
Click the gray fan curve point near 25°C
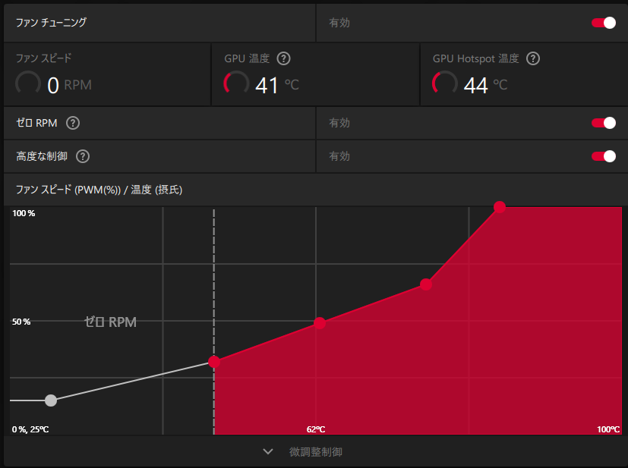(51, 400)
